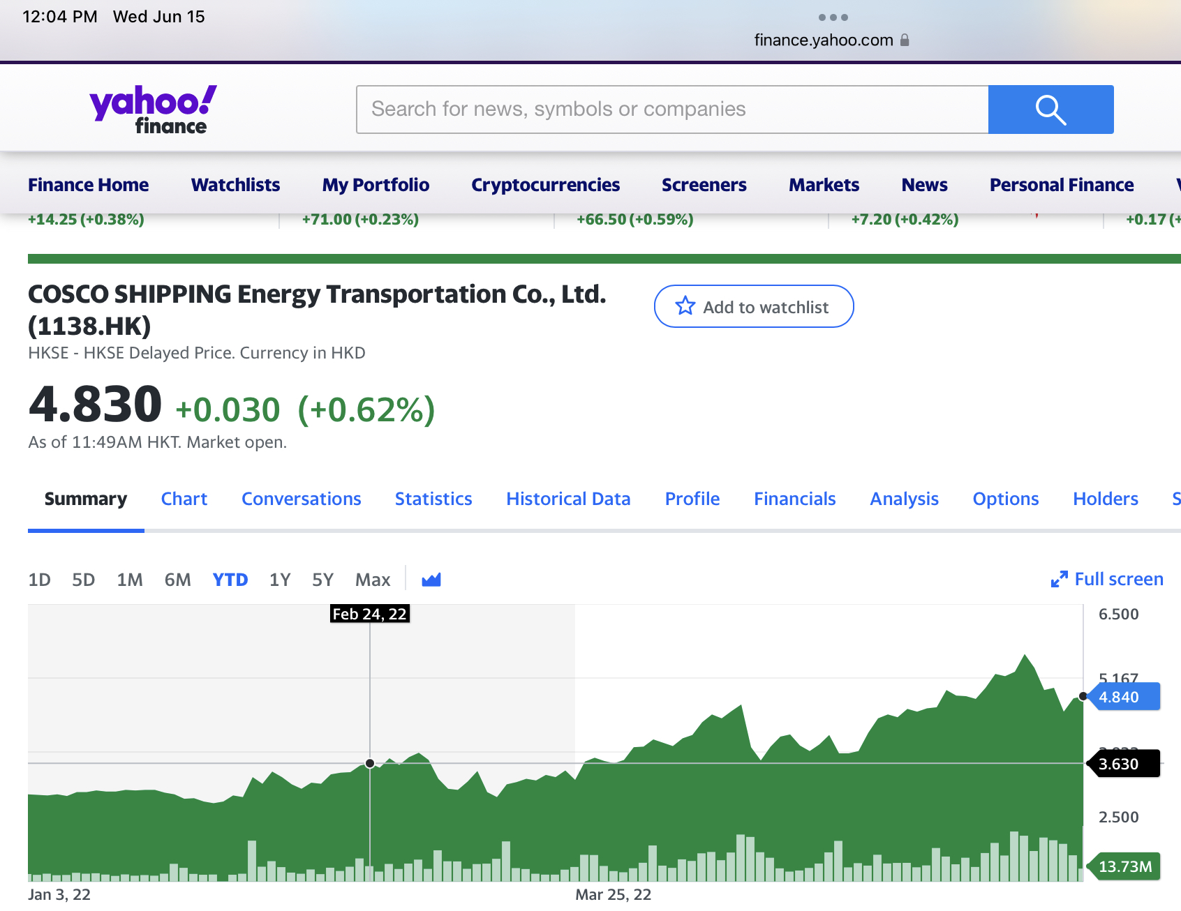
Task: Show the Max chart range
Action: [373, 580]
